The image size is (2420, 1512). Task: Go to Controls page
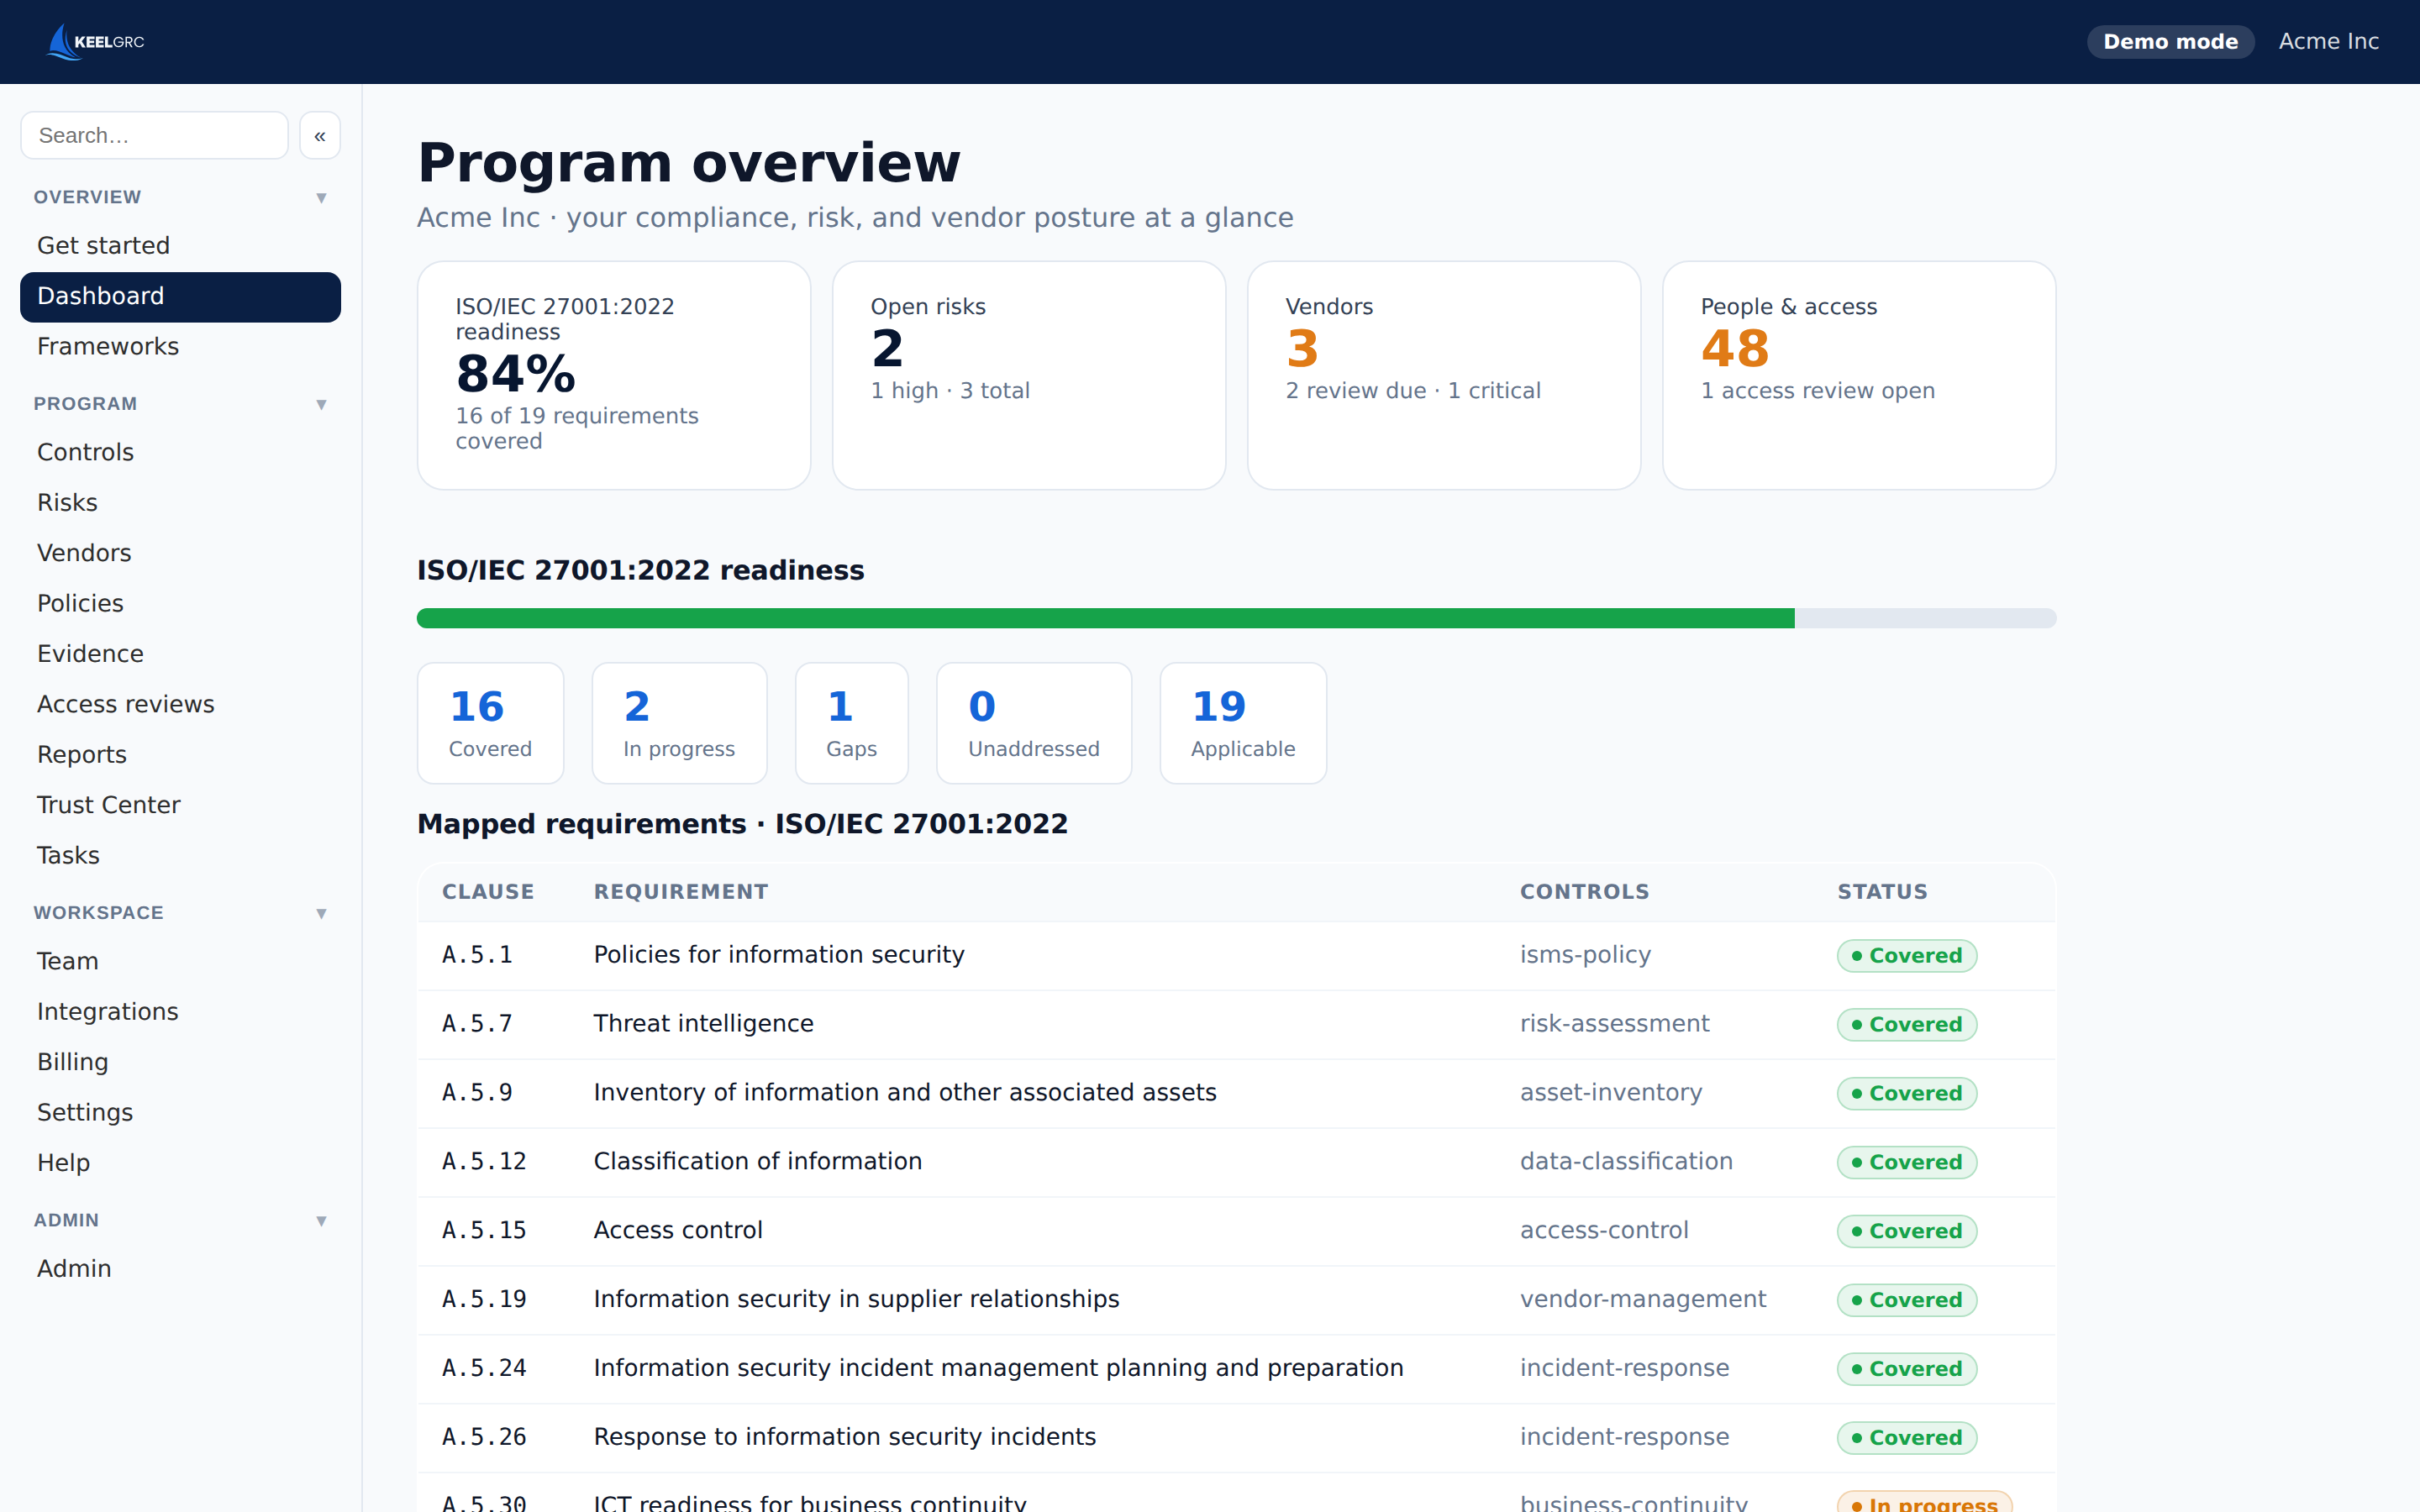pyautogui.click(x=180, y=452)
